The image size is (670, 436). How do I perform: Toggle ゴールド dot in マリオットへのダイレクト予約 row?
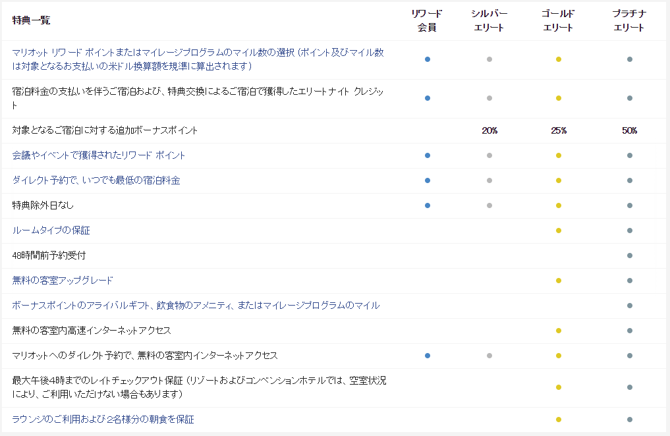559,356
